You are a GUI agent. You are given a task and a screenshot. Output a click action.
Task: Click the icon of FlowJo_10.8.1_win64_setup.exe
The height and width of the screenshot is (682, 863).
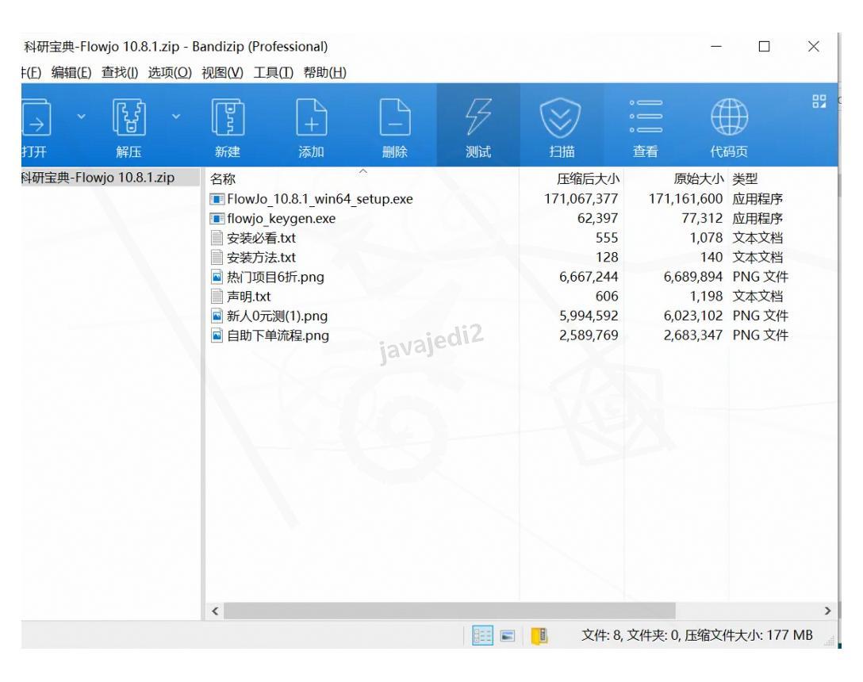(217, 199)
